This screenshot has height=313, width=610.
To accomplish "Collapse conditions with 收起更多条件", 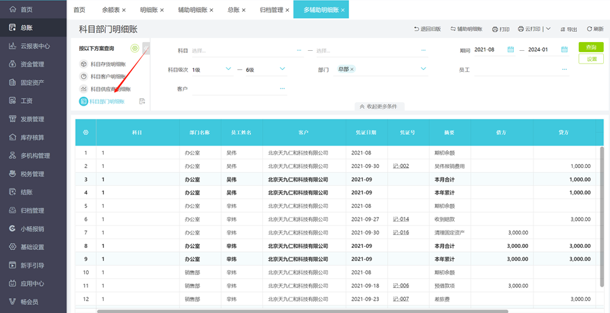I will (x=380, y=106).
